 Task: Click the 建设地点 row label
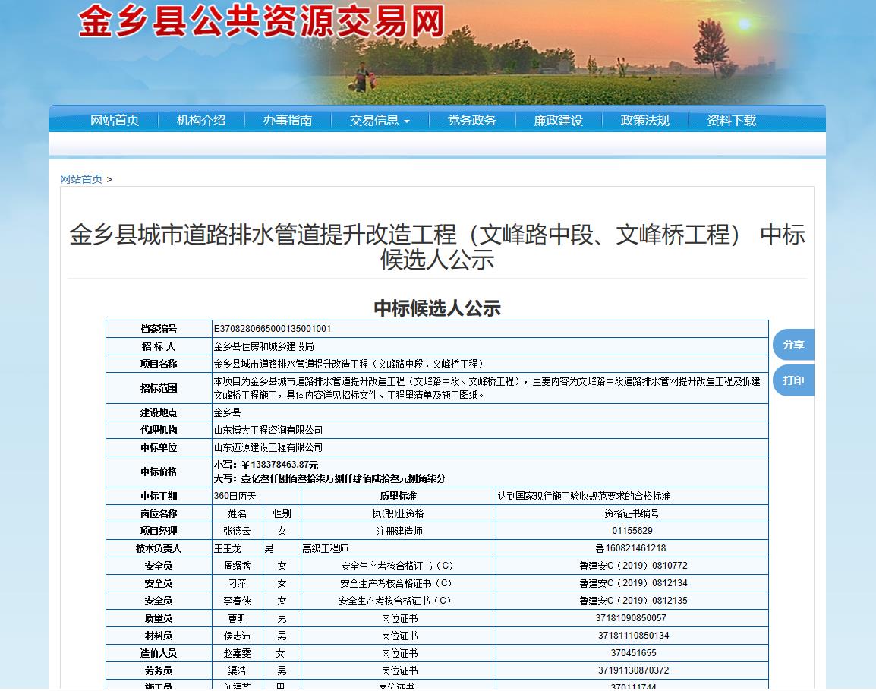(x=159, y=412)
